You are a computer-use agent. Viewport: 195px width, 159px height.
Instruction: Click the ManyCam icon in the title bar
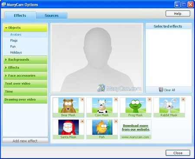3,4
